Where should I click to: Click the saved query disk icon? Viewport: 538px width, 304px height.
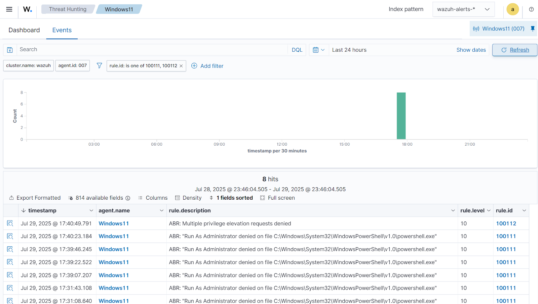tap(10, 50)
